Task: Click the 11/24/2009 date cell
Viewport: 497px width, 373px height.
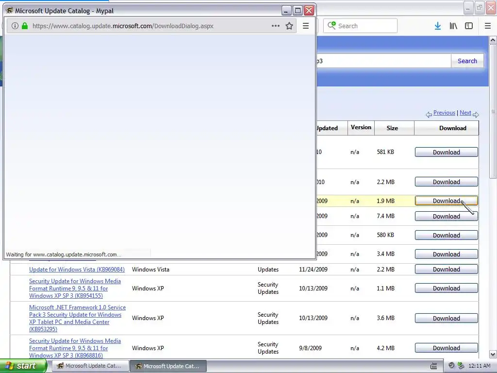Action: pos(313,269)
